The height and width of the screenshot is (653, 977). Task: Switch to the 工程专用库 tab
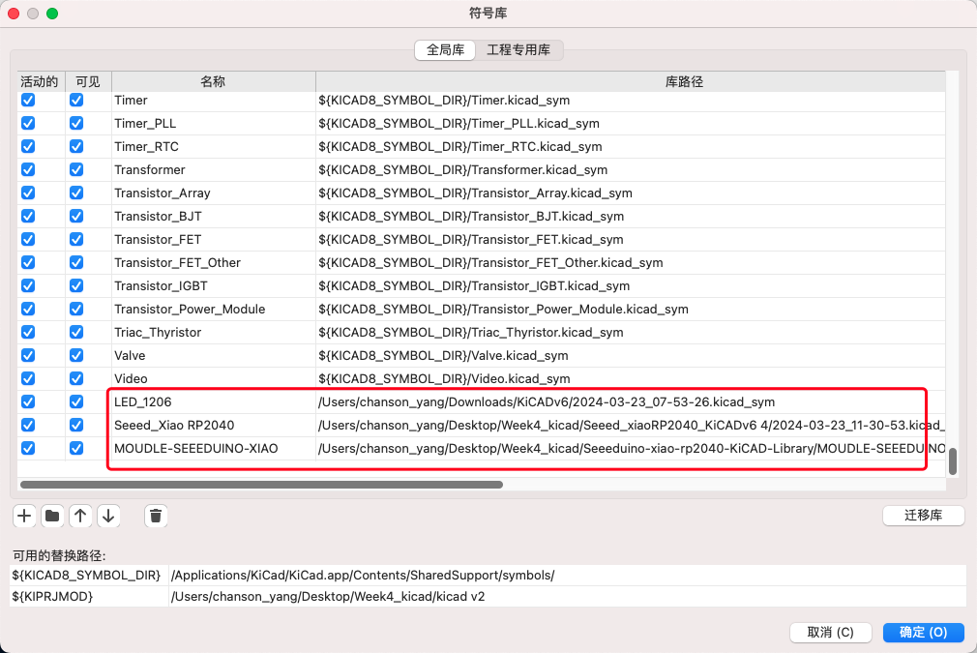click(x=518, y=50)
